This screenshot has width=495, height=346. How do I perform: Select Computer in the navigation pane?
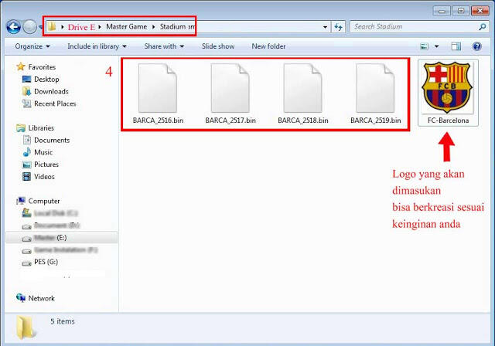(x=44, y=201)
